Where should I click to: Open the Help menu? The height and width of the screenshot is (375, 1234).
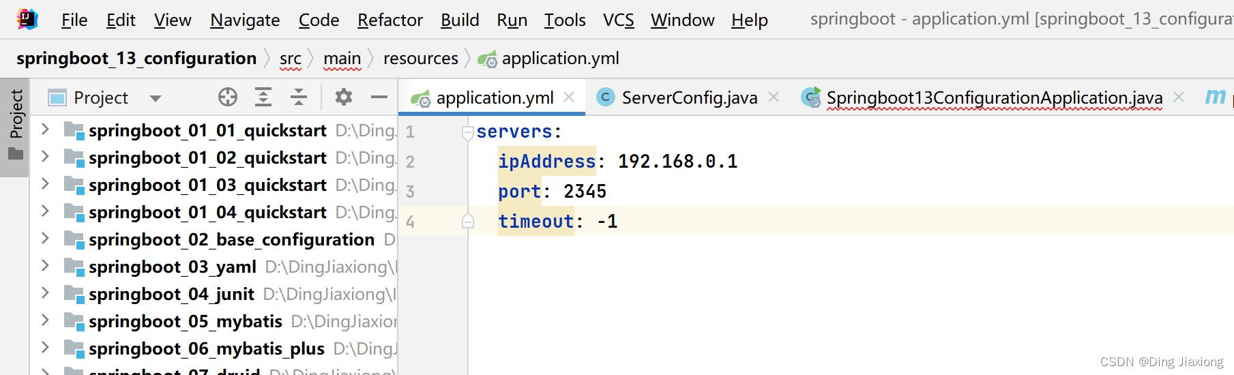pos(750,20)
